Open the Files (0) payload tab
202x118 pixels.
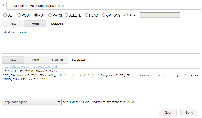click(x=57, y=60)
